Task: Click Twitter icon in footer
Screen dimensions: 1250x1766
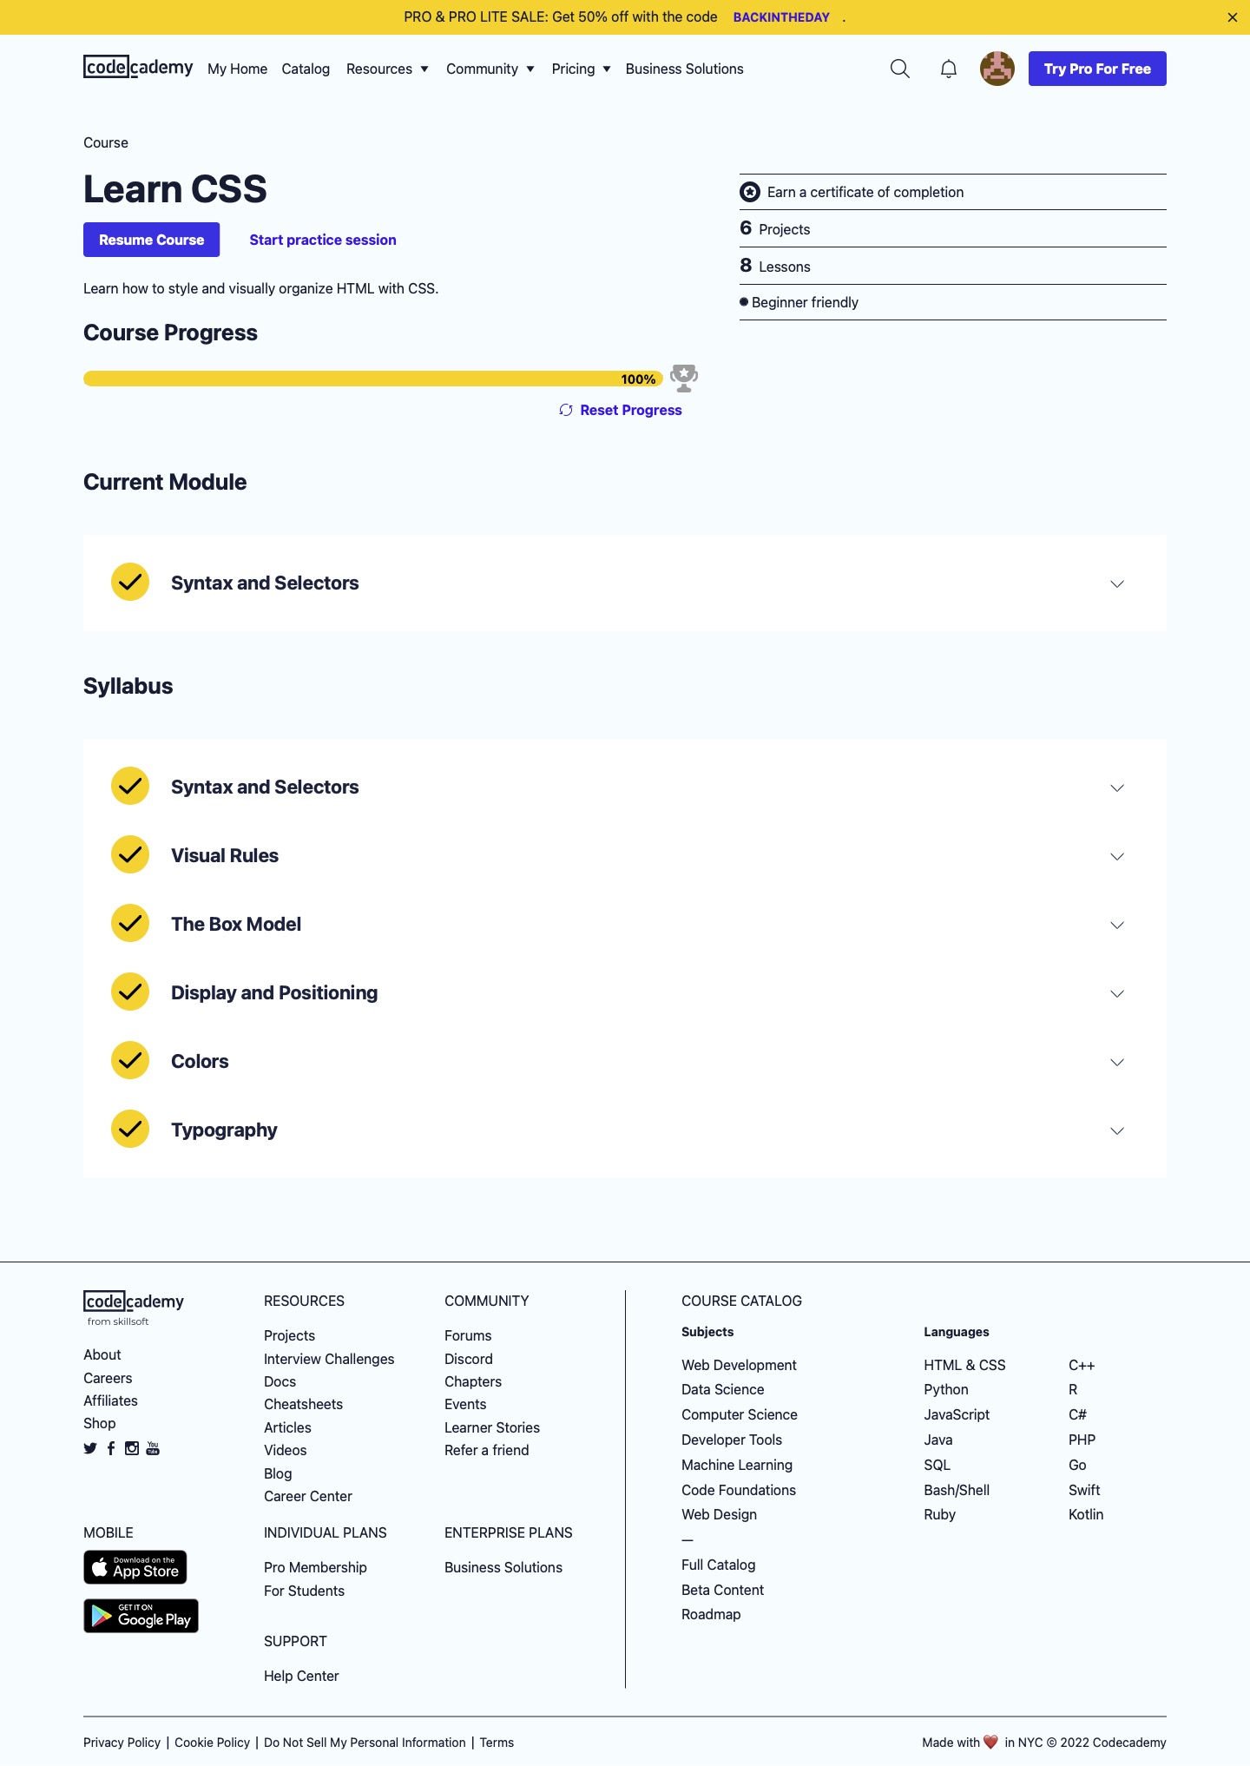Action: point(90,1448)
